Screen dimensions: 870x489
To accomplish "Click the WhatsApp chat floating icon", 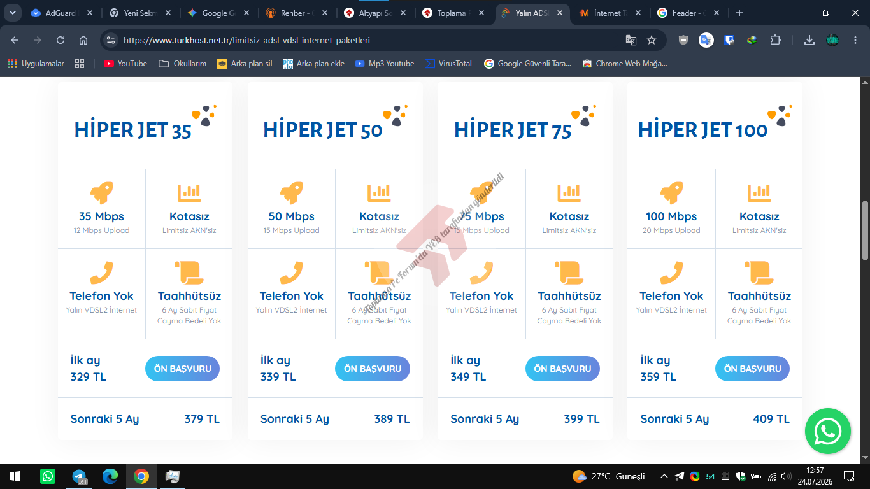I will pyautogui.click(x=827, y=431).
